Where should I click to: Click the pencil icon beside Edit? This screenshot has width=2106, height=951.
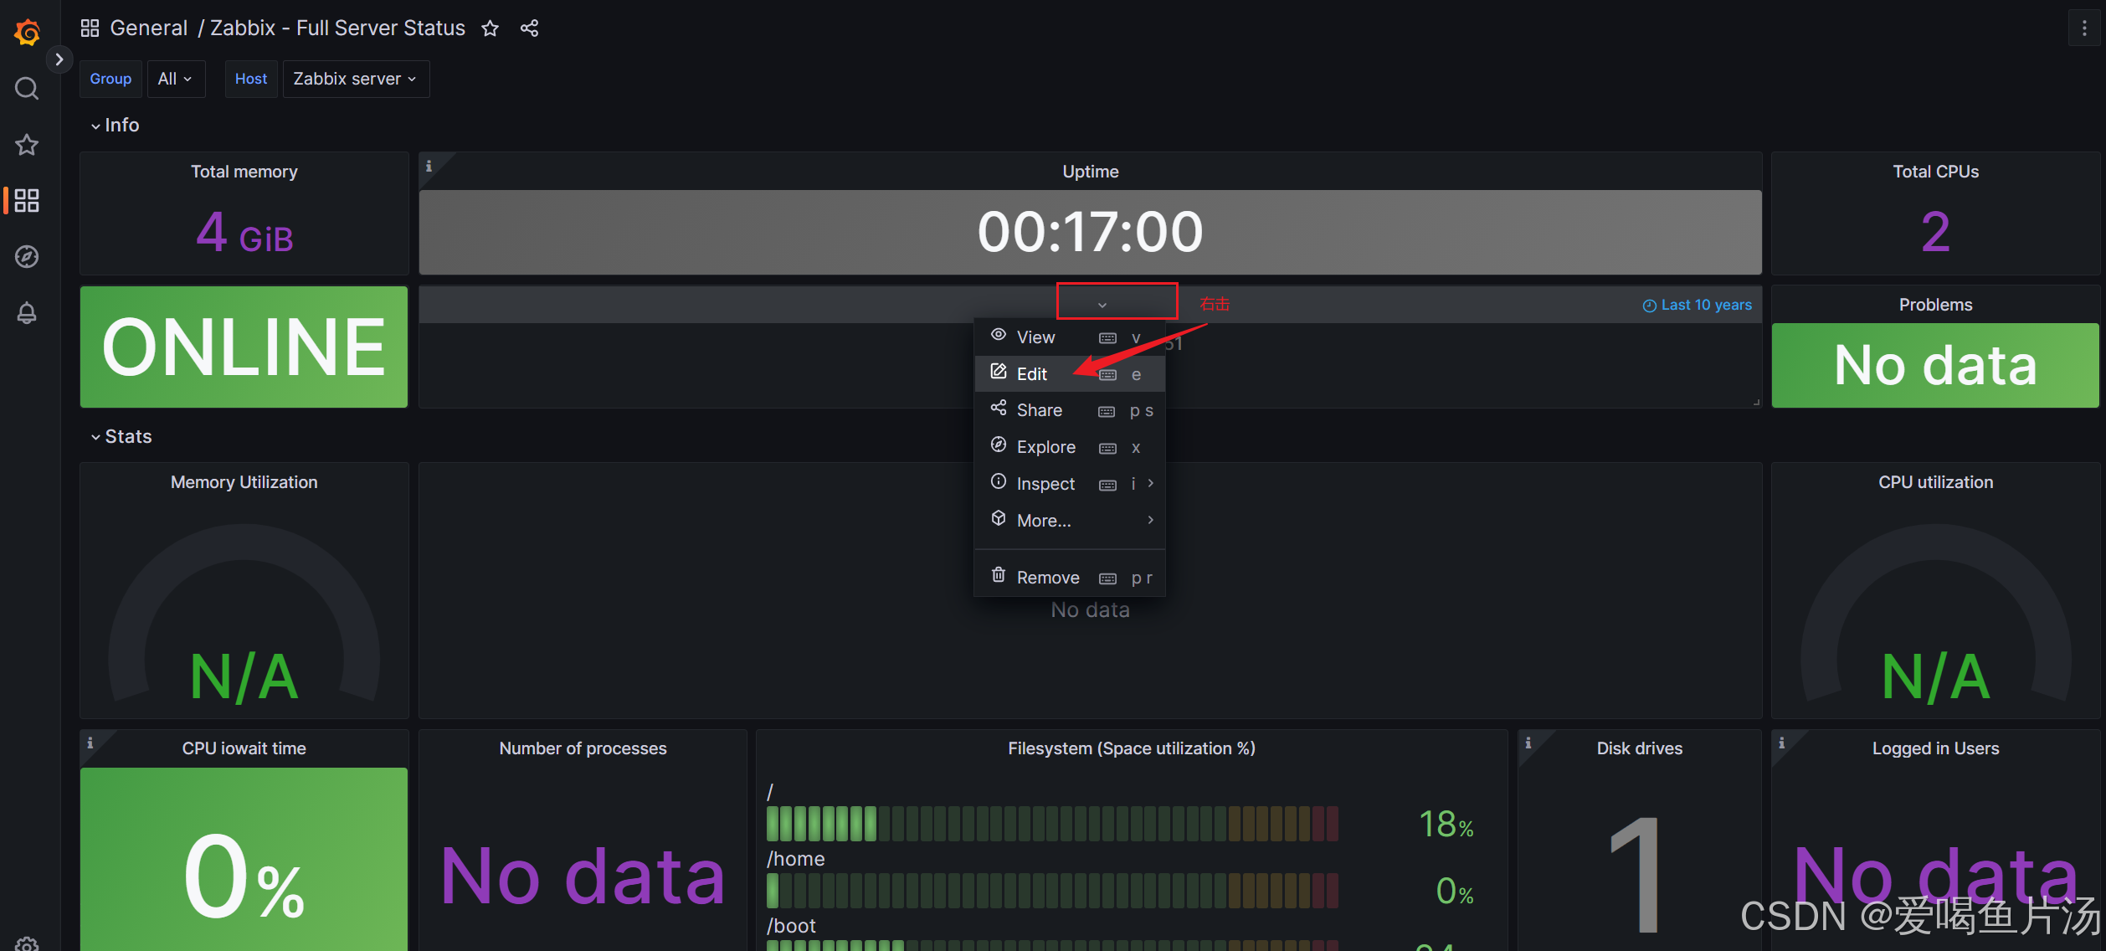[x=999, y=372]
